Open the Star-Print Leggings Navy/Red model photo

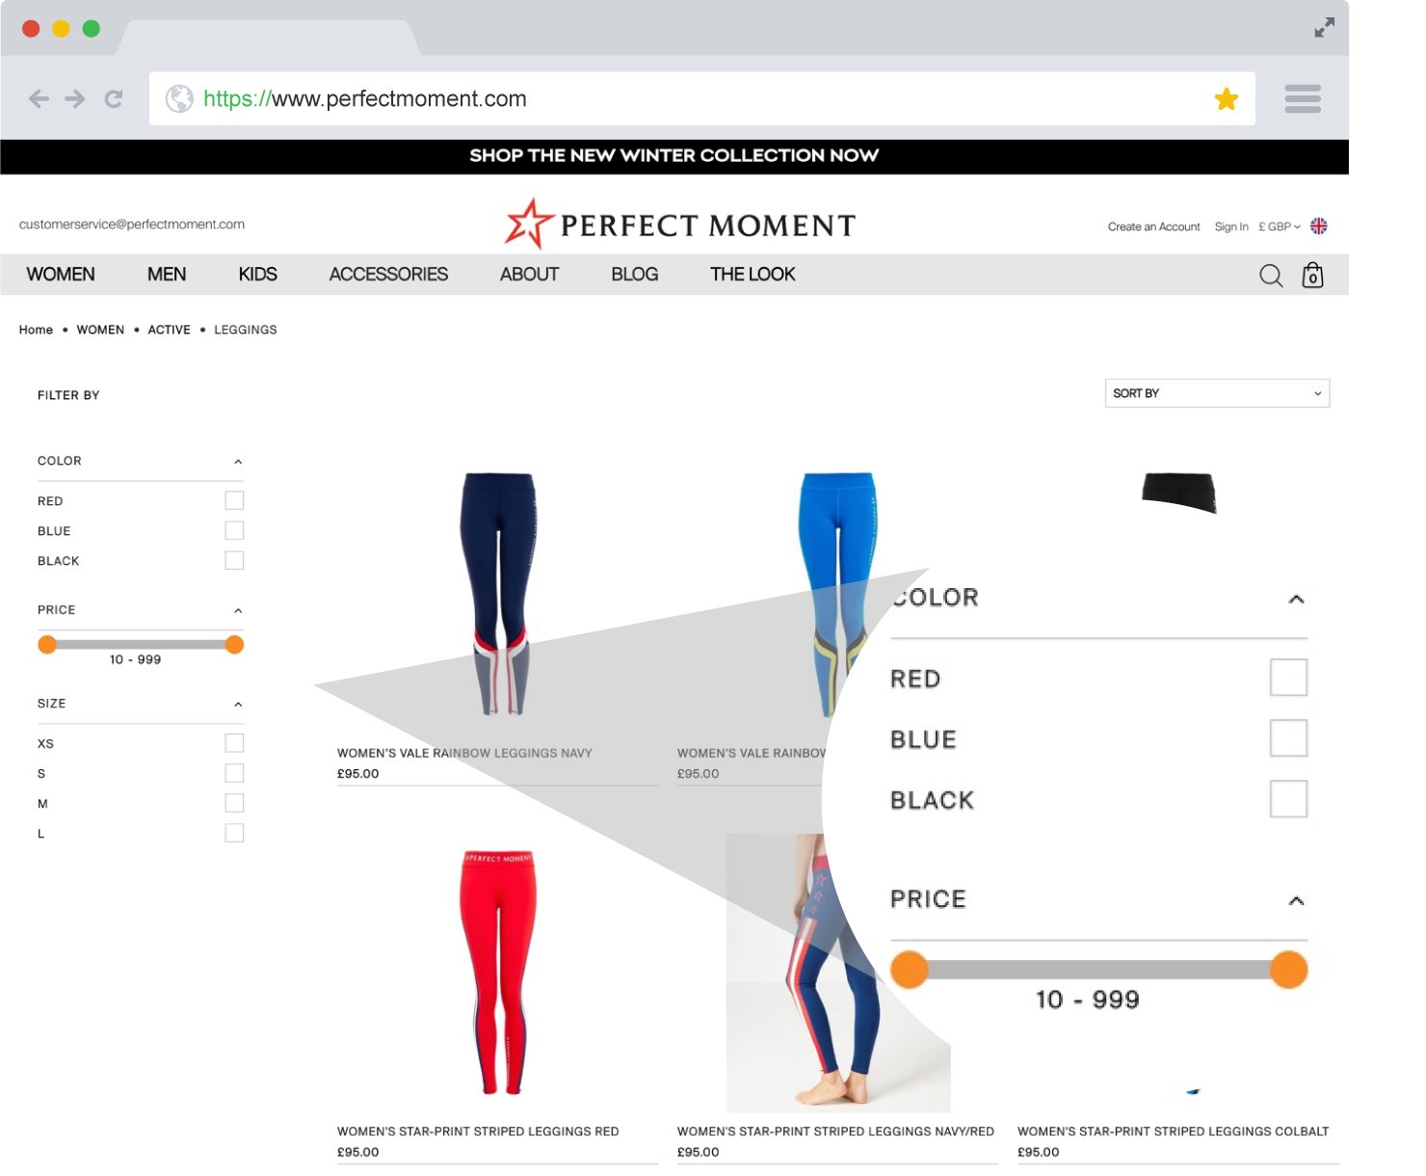click(x=837, y=973)
